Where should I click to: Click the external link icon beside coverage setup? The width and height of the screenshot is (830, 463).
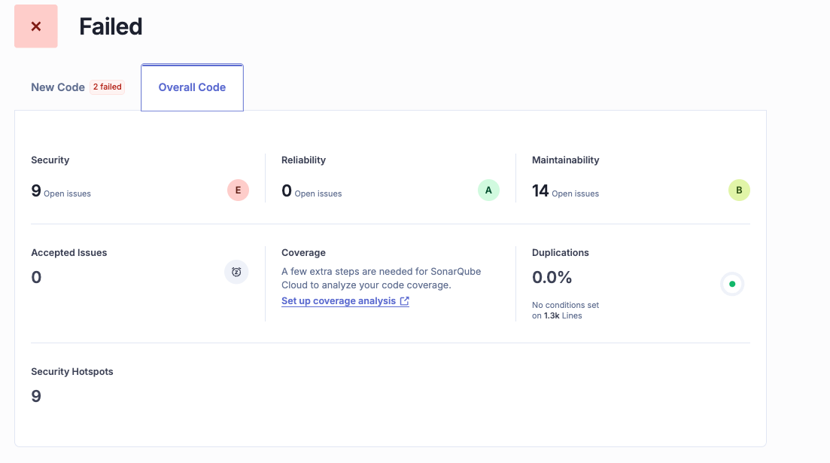click(405, 301)
